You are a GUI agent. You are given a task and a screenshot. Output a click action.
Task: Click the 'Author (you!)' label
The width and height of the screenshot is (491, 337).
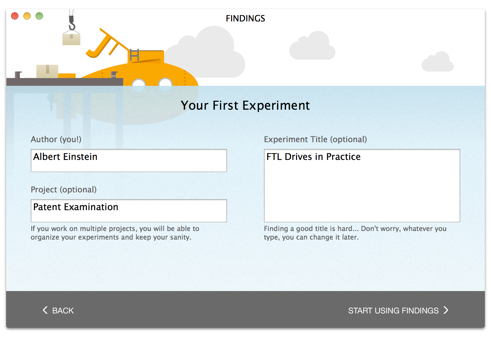click(56, 139)
